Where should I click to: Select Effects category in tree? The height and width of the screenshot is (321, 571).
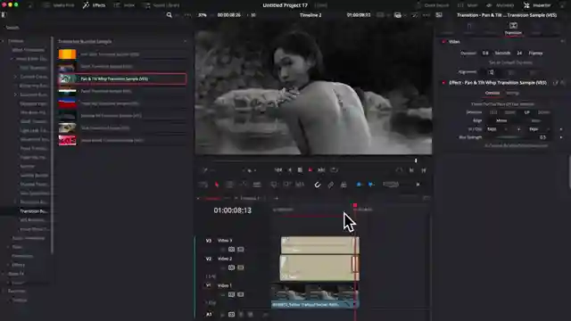[x=18, y=265]
